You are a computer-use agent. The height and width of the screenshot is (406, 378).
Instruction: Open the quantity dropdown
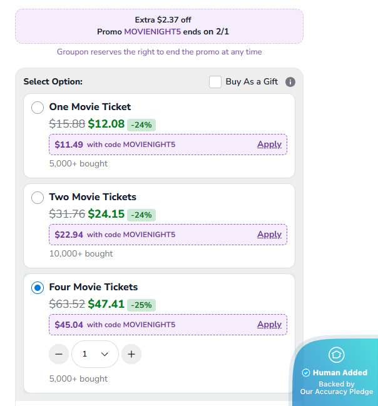coord(95,354)
